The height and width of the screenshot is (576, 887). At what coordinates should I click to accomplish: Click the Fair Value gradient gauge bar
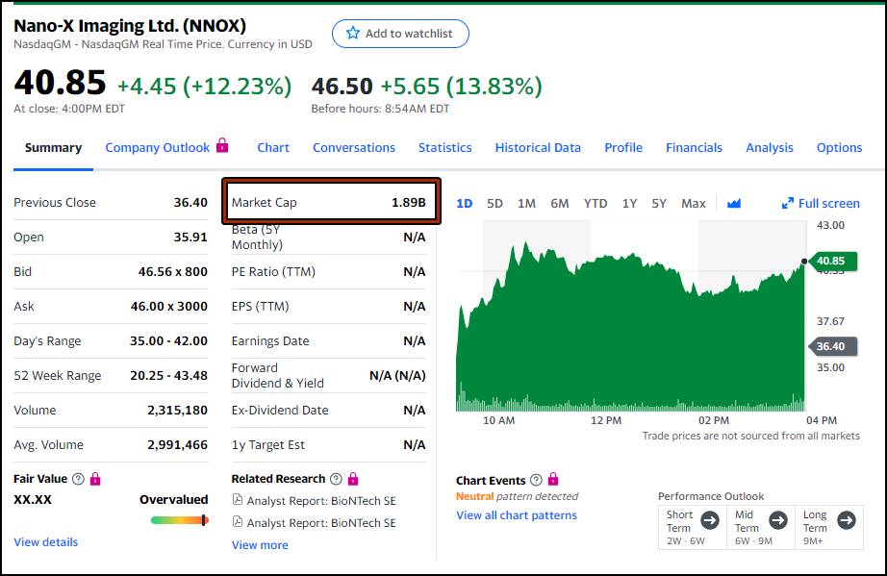click(x=180, y=520)
